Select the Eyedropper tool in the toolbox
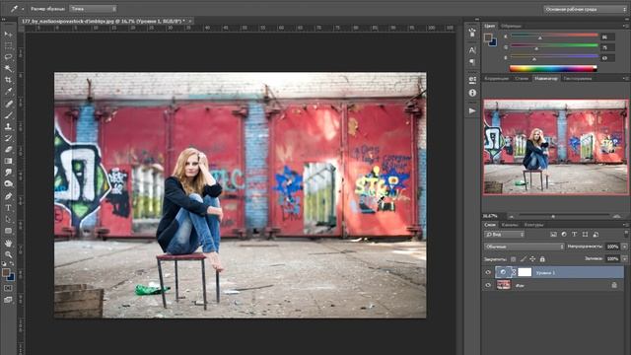The height and width of the screenshot is (355, 631). pos(8,92)
